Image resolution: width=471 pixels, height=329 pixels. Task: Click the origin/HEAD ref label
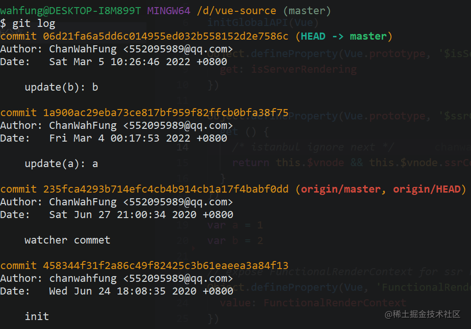[x=427, y=189]
